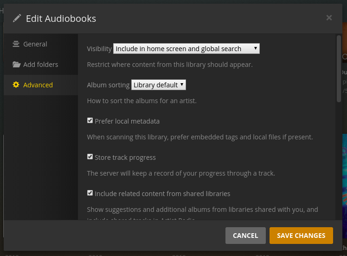Click the Advanced gear icon
The width and height of the screenshot is (347, 256).
coord(16,85)
